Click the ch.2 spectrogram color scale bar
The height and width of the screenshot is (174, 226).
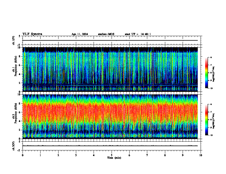[x=207, y=120]
